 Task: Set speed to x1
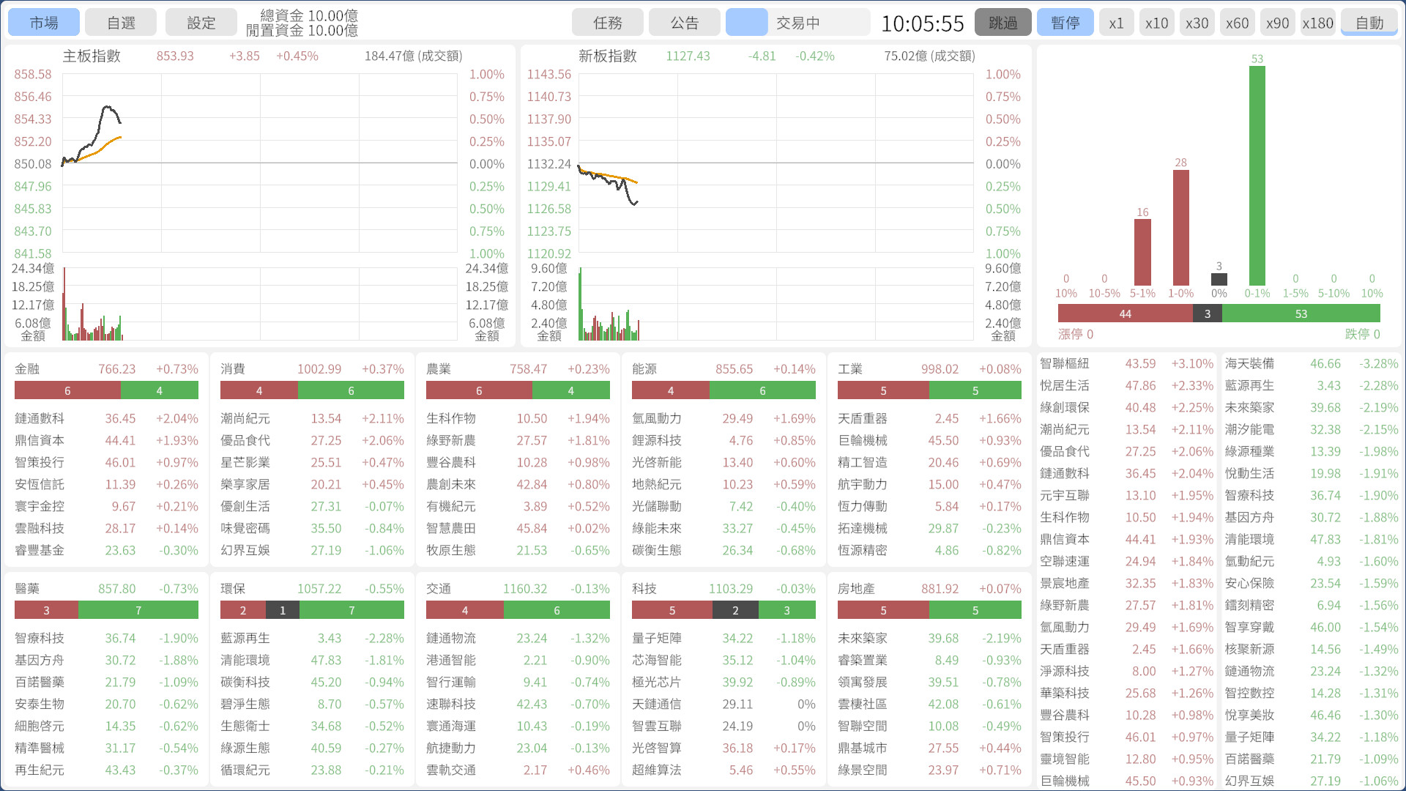click(x=1116, y=23)
